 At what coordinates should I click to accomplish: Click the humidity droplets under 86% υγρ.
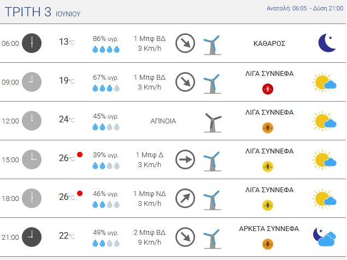pyautogui.click(x=106, y=49)
